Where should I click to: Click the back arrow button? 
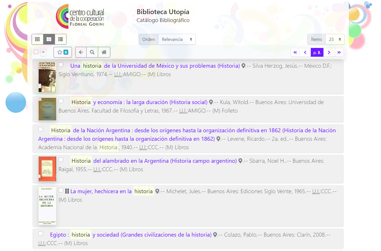[x=81, y=52]
